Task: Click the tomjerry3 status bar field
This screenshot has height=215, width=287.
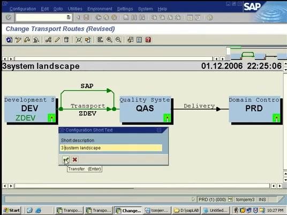Action: pos(245,199)
